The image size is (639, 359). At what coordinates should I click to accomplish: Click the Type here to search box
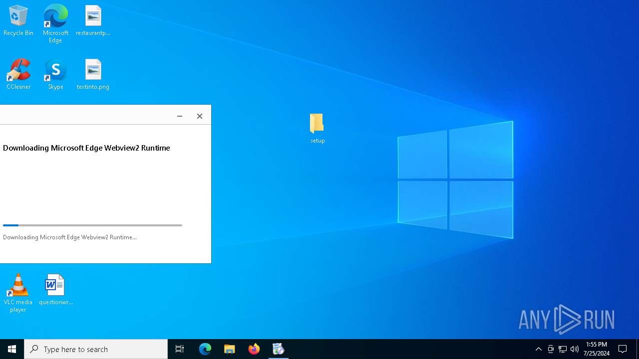[96, 349]
